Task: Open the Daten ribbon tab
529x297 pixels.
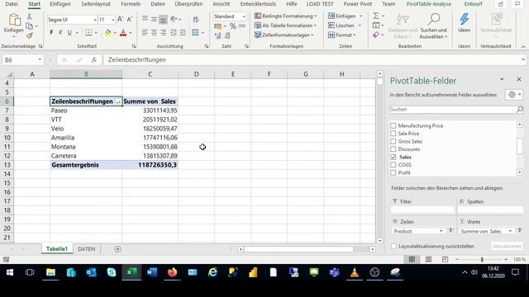Action: 158,4
